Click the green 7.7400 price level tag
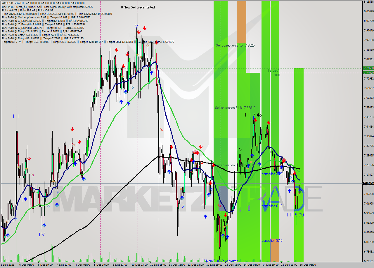374x268 pixels. click(368, 72)
